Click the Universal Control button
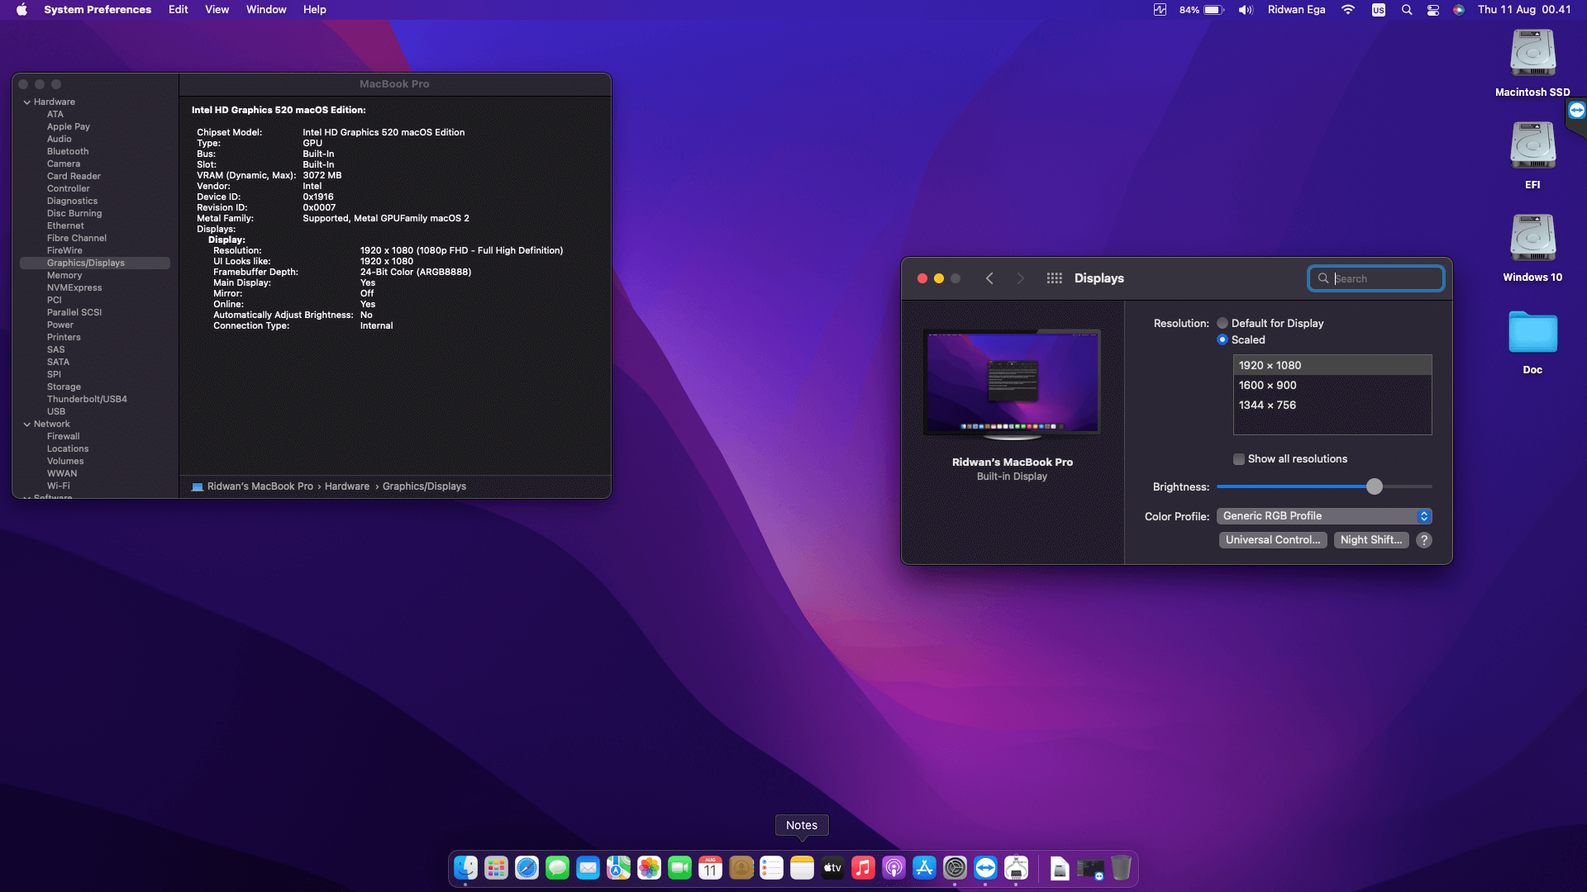 click(x=1273, y=540)
